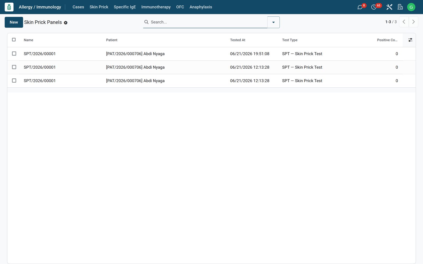Click the 1-3 / 3 pager counter
423x264 pixels.
pyautogui.click(x=391, y=22)
